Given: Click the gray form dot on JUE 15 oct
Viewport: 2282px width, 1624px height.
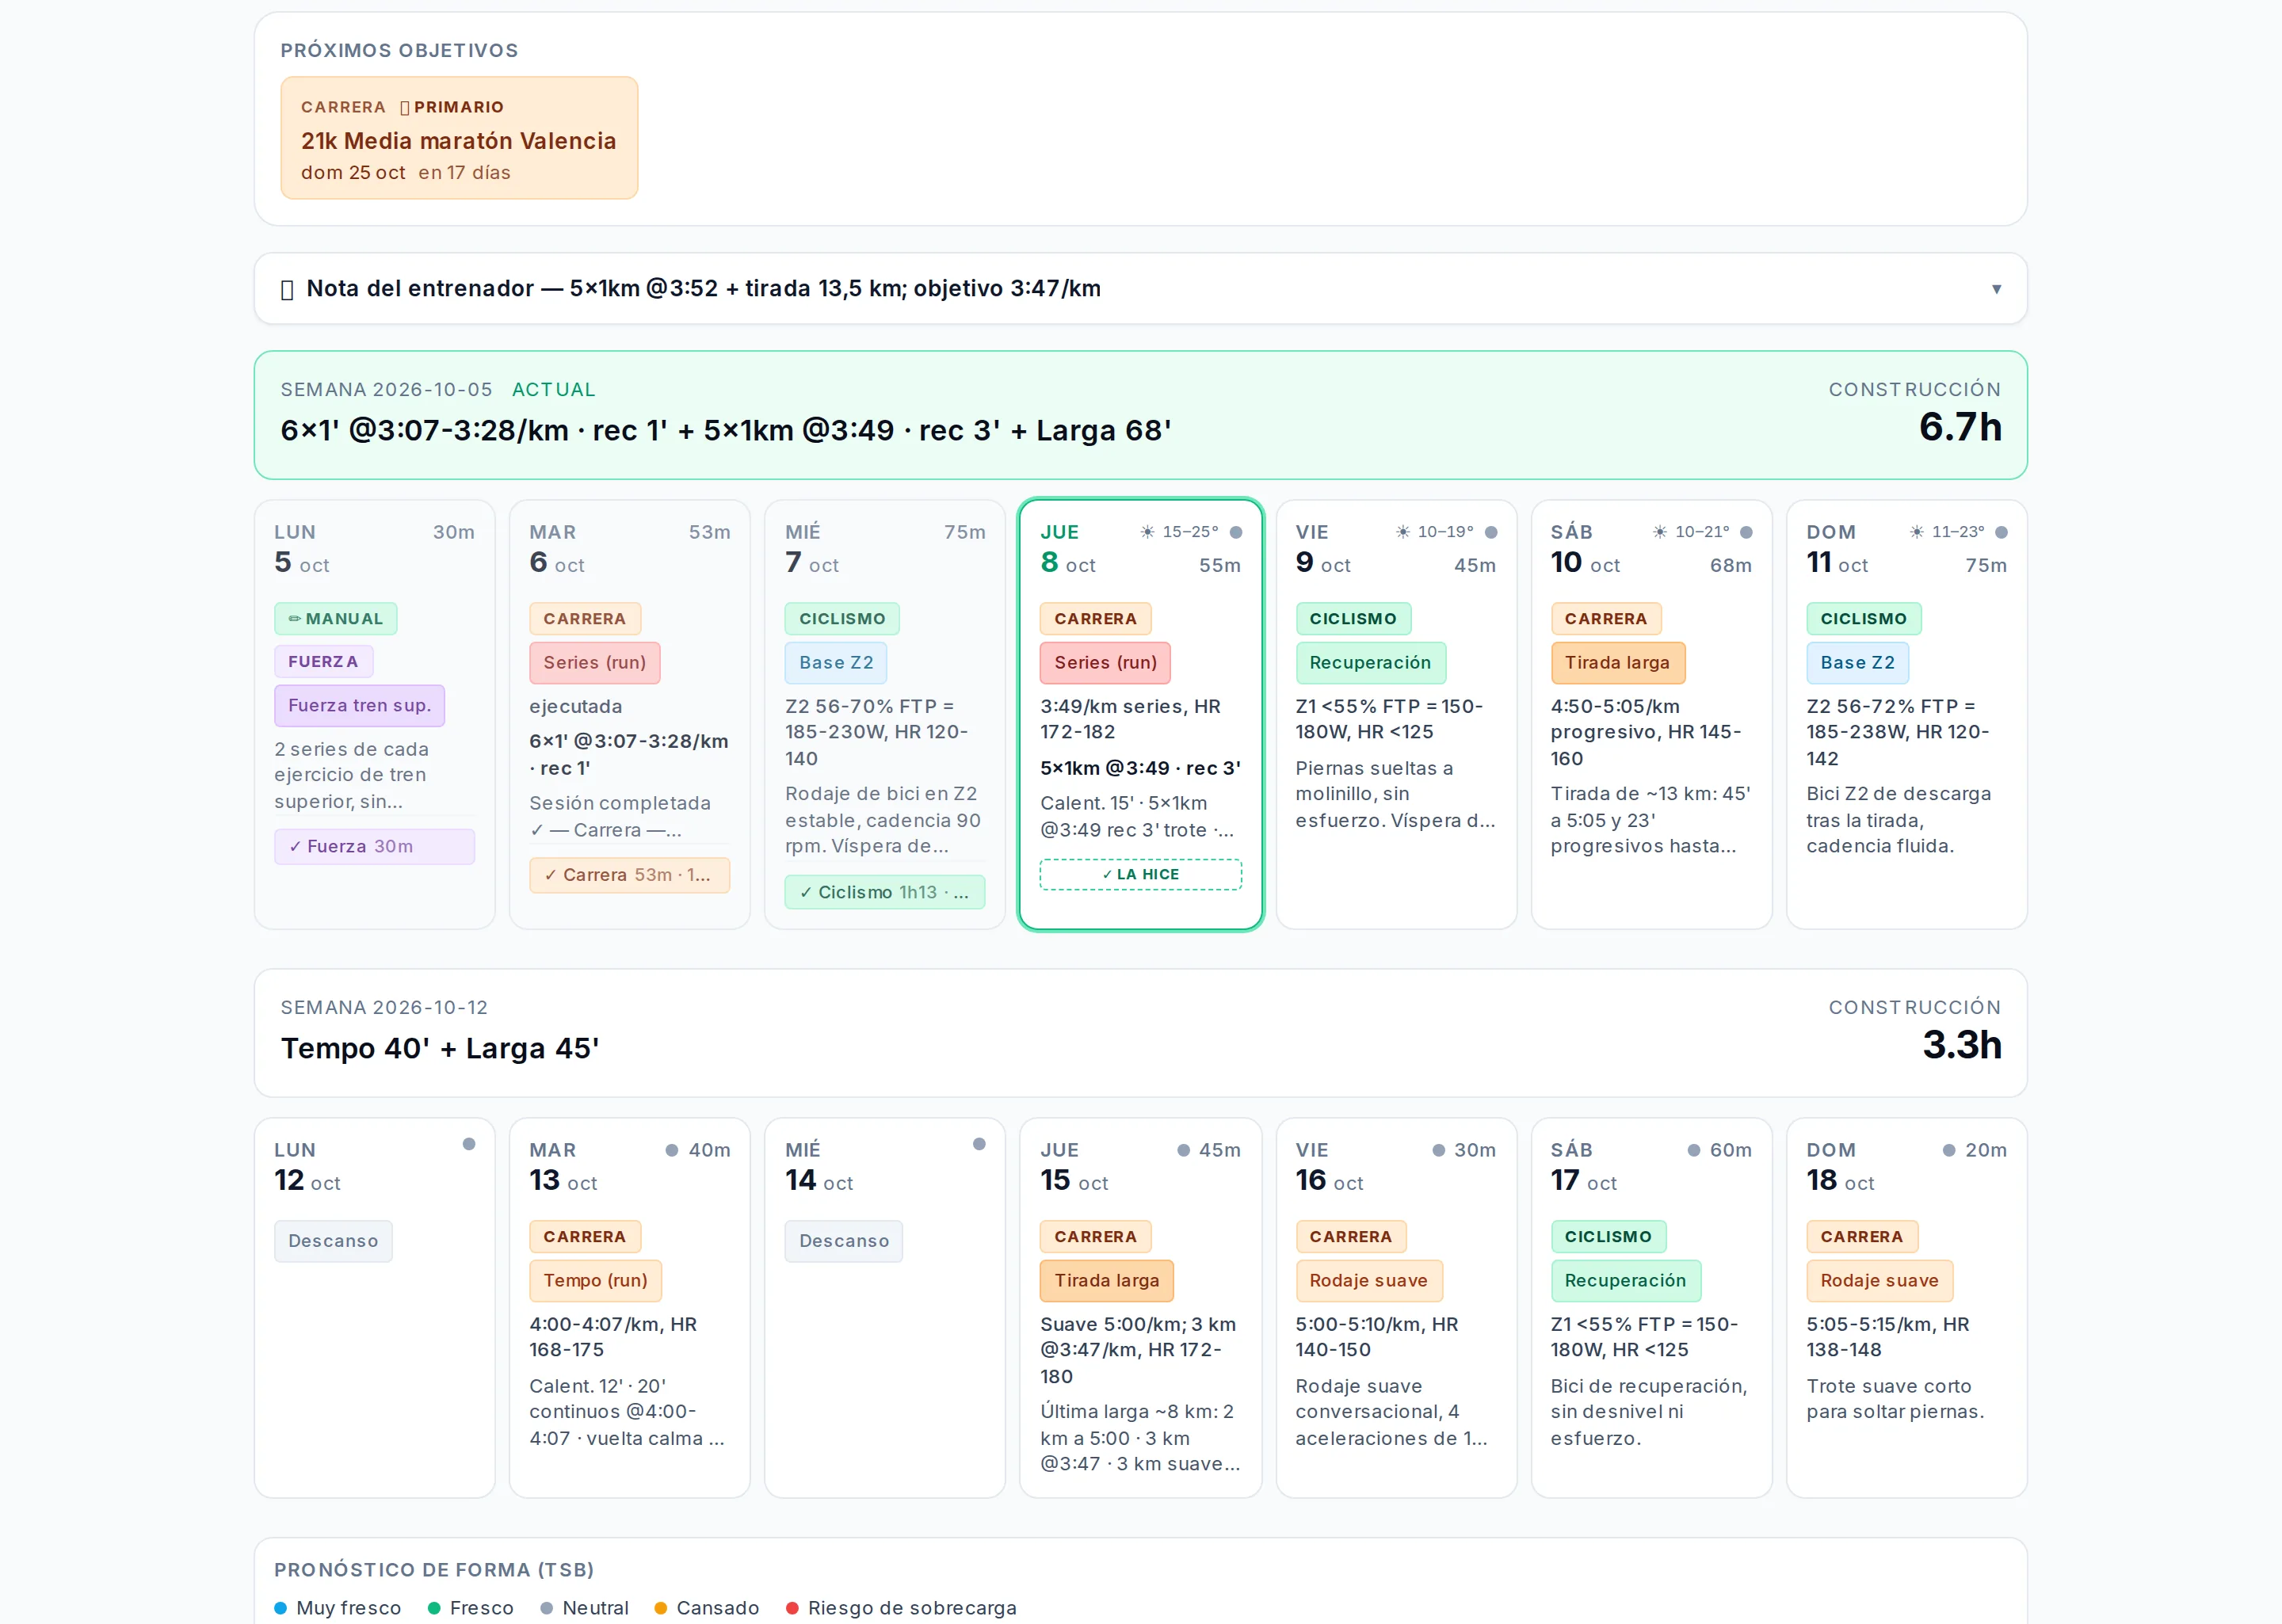Looking at the screenshot, I should click(x=1183, y=1150).
